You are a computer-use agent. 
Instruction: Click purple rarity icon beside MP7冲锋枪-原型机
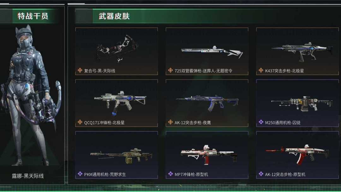click(170, 174)
